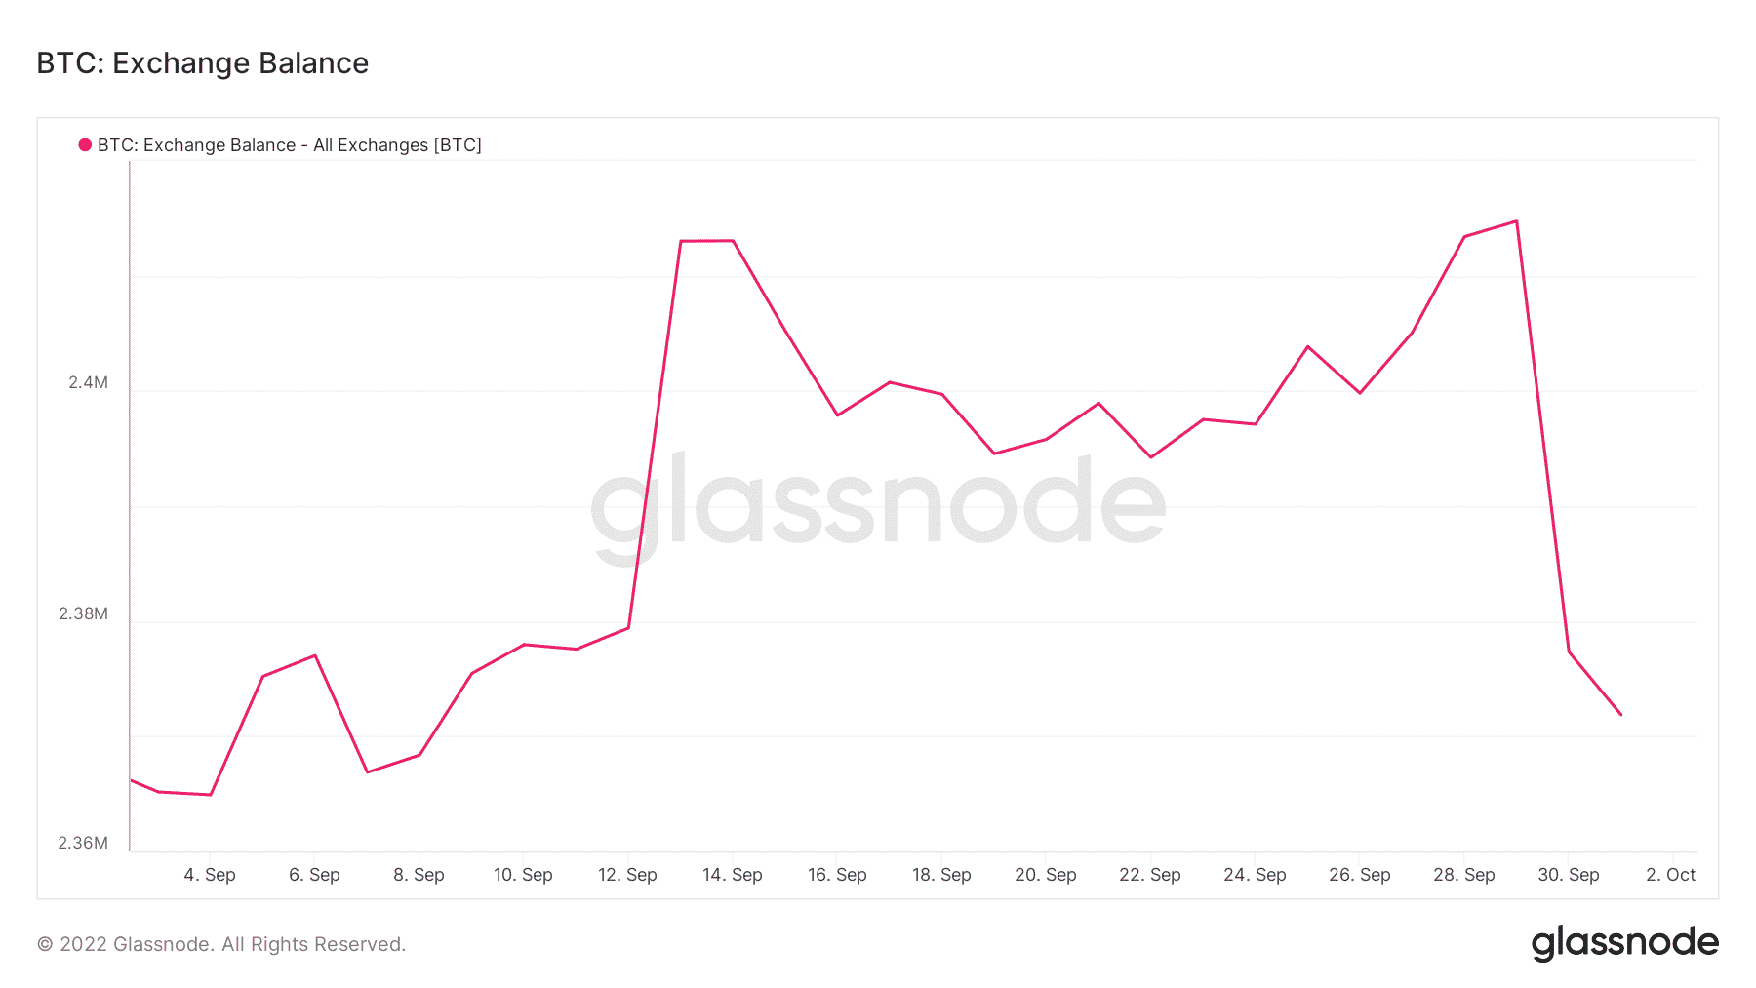Click the '2.36M' y-axis label
The height and width of the screenshot is (988, 1756).
(x=83, y=844)
